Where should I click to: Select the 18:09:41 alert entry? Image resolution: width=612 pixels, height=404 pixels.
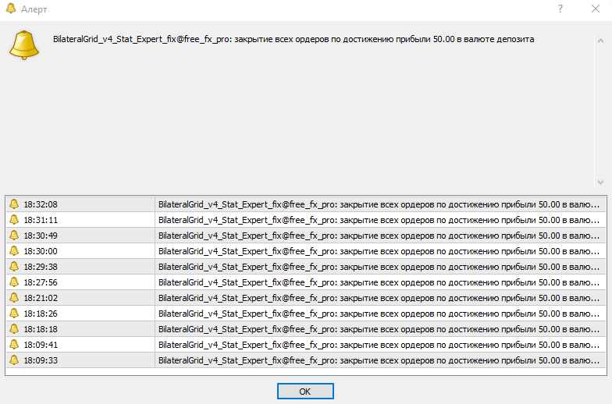click(306, 345)
